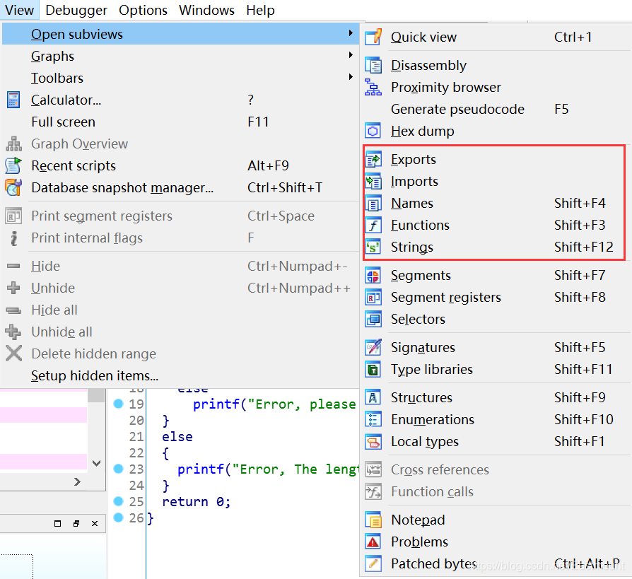Toggle breakpoint dot on line 23
Screen dimensions: 632x579
coord(118,469)
